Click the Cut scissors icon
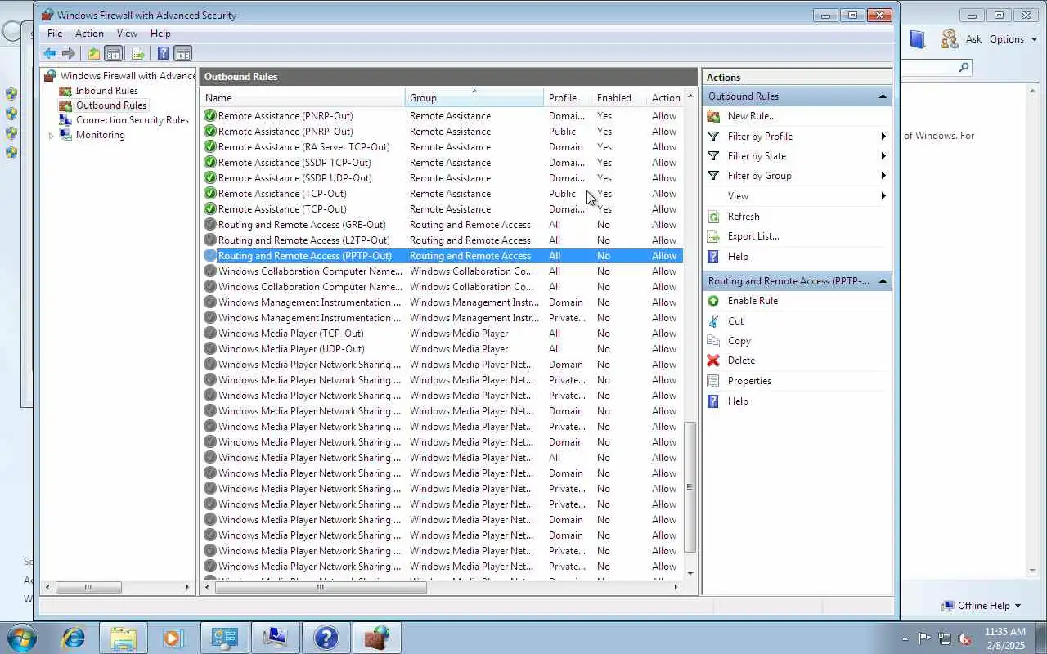The width and height of the screenshot is (1047, 654). click(x=713, y=321)
